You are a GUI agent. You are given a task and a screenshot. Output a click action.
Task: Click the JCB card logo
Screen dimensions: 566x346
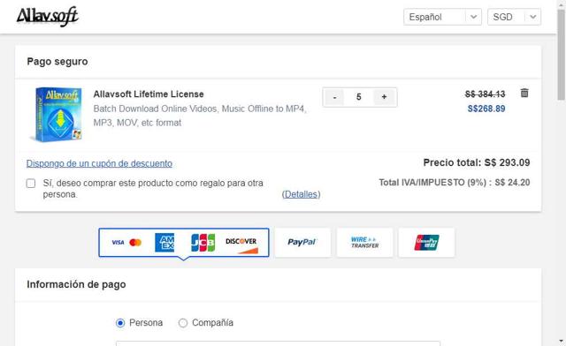click(203, 243)
